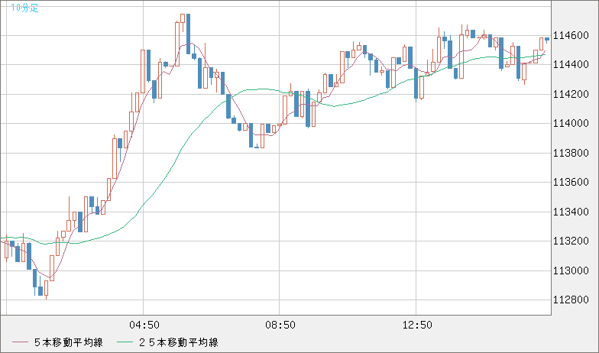Select the 114400 price axis label
The image size is (599, 353).
pos(571,65)
